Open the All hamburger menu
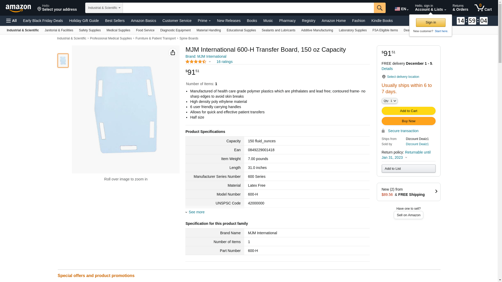 pos(12,21)
